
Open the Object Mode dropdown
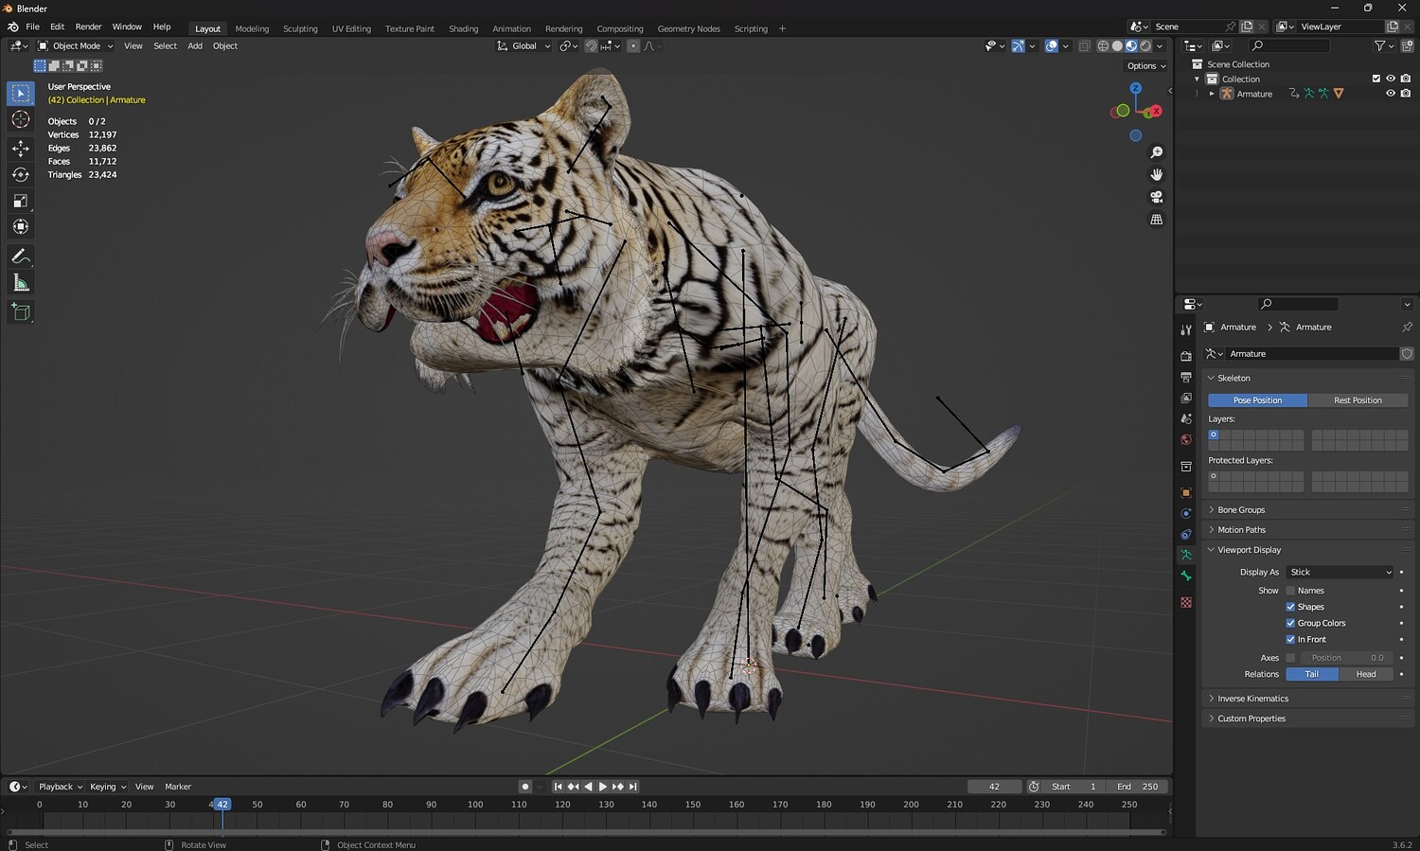click(76, 45)
